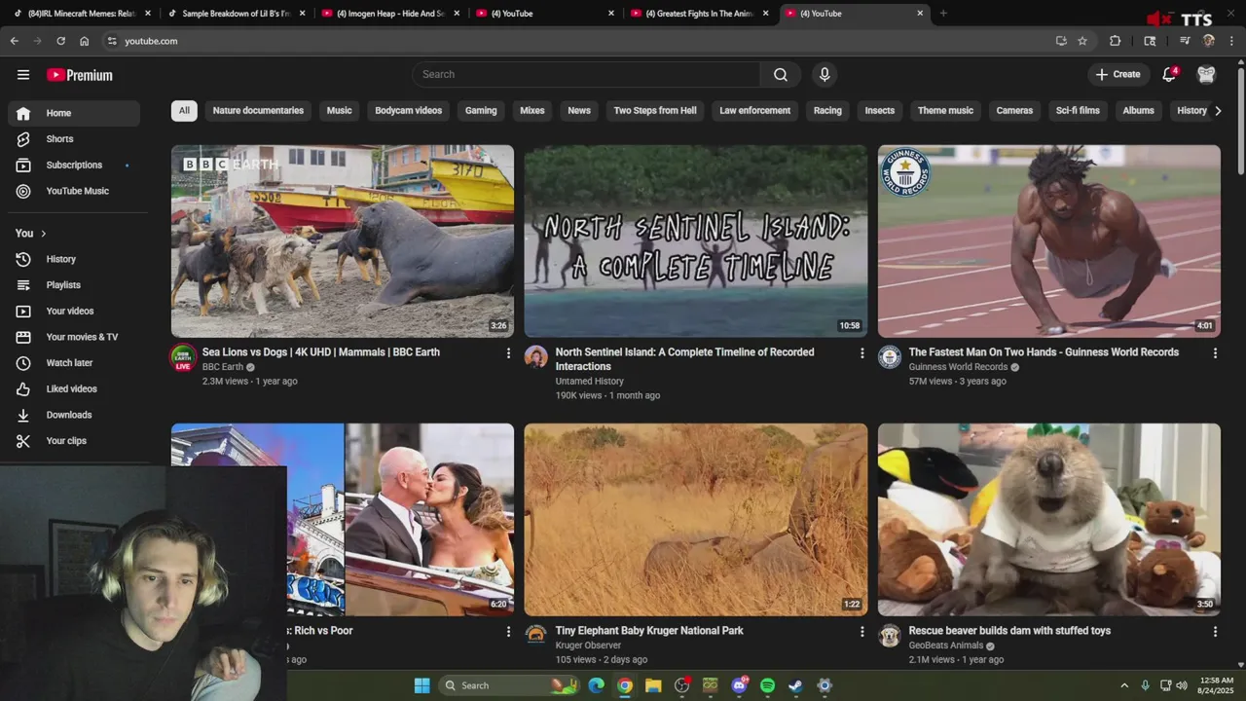Open North Sentinel Island timeline thumbnail

696,241
